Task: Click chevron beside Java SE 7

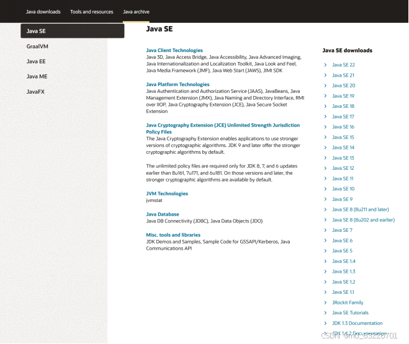Action: (325, 230)
